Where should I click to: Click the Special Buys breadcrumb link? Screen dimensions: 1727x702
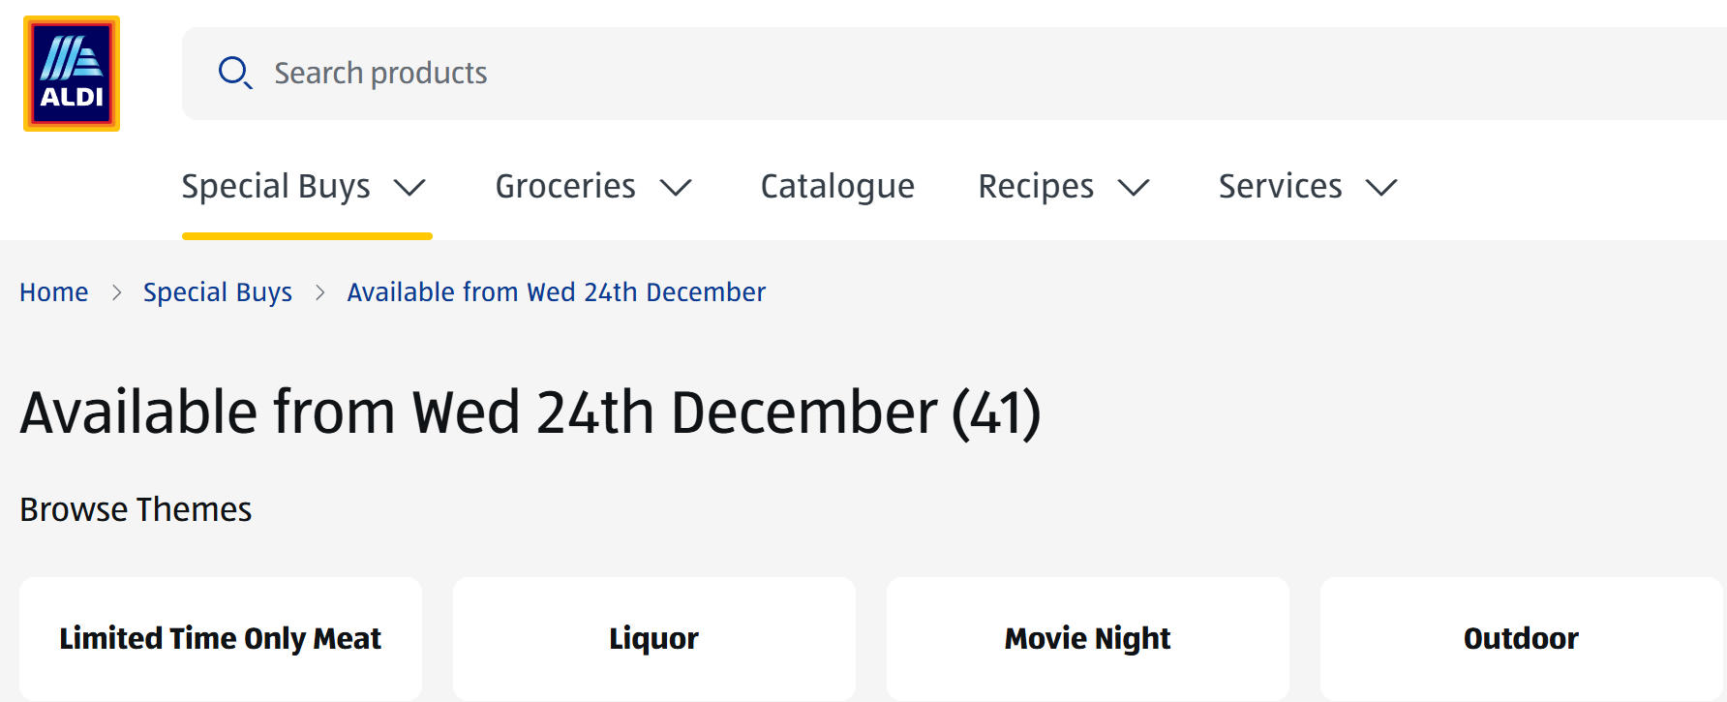[x=218, y=292]
